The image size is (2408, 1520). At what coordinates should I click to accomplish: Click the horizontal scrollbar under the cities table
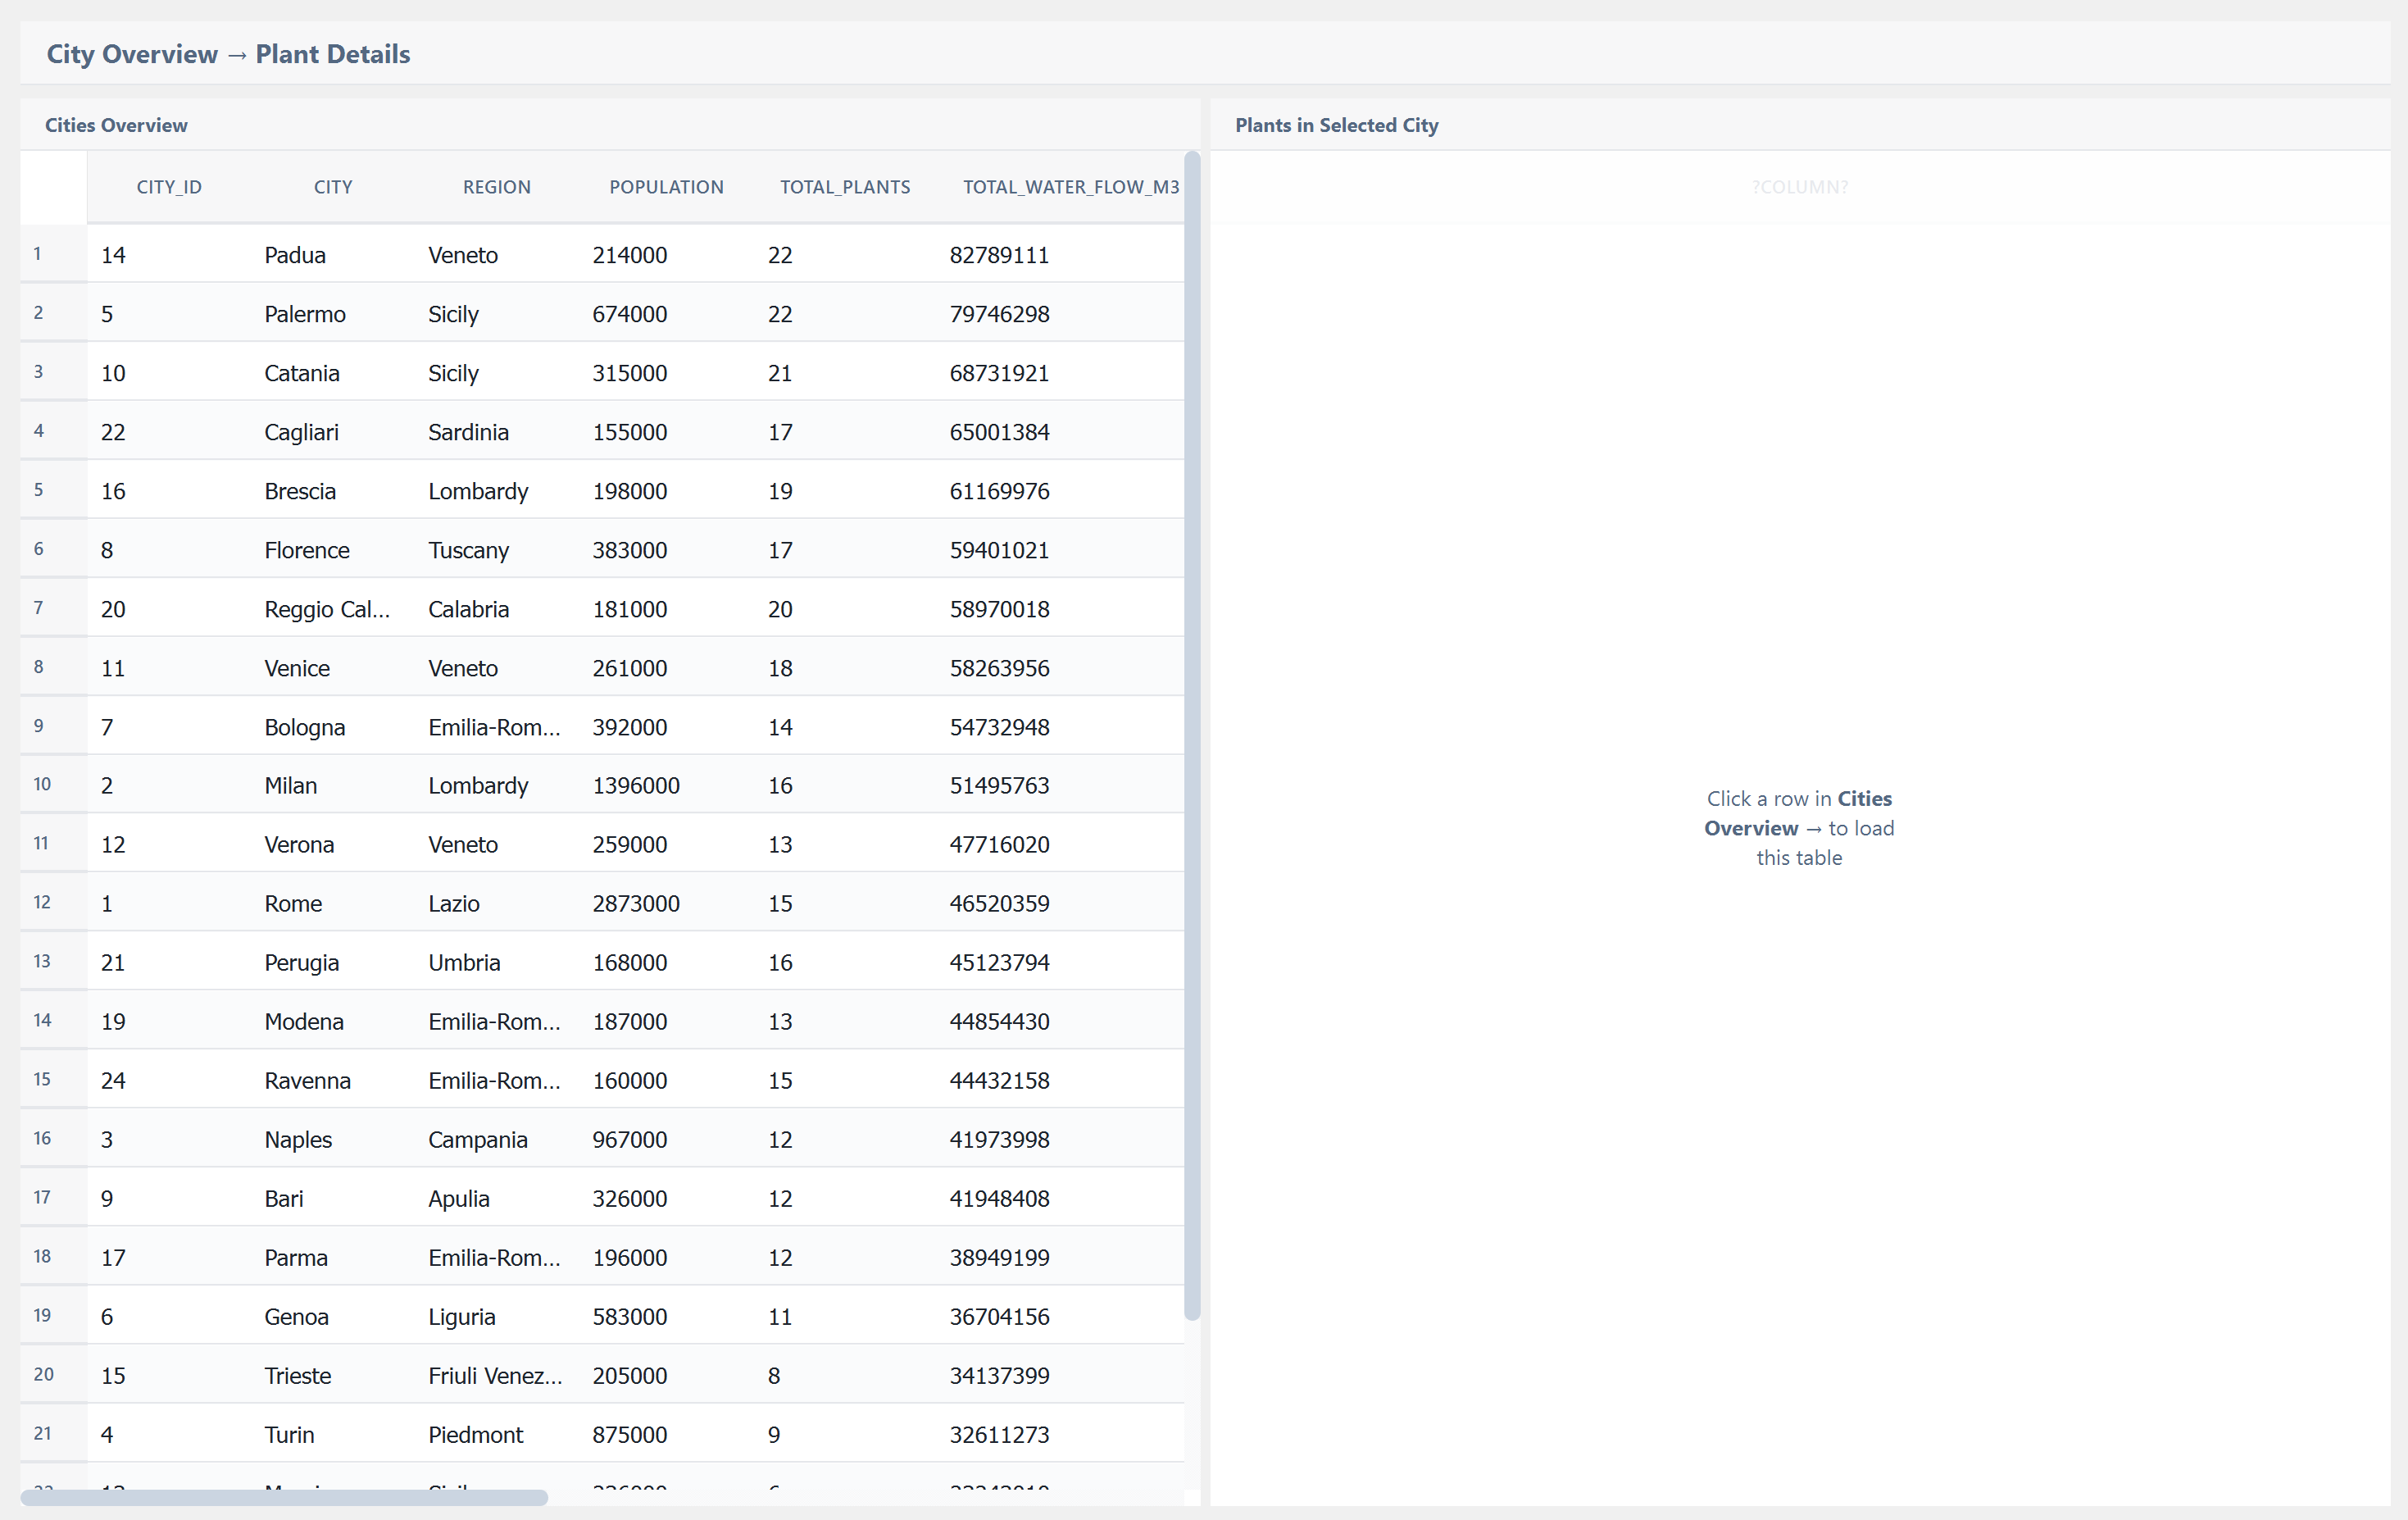(x=284, y=1497)
